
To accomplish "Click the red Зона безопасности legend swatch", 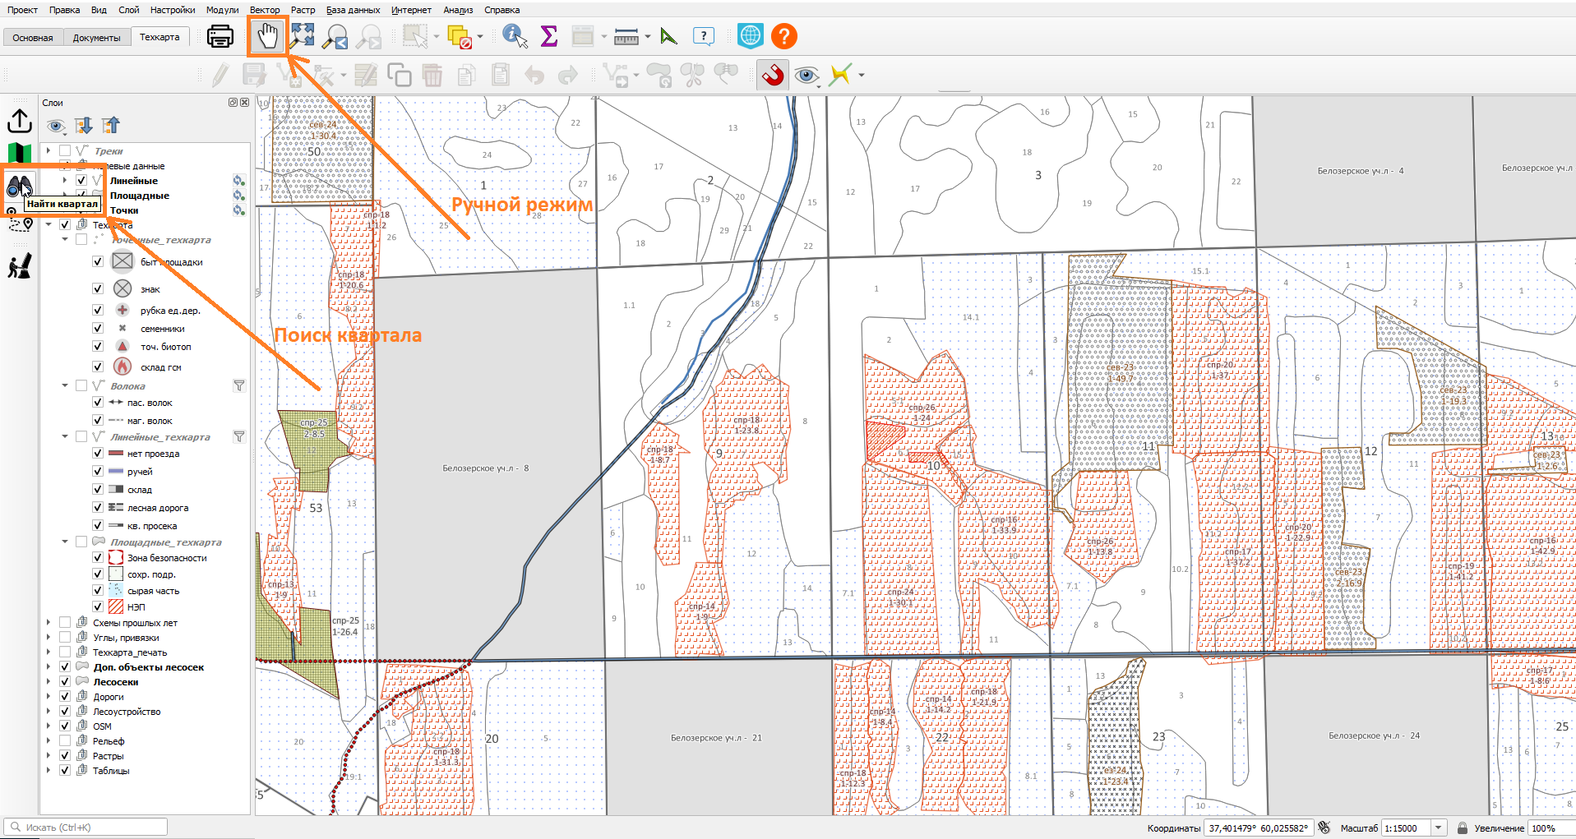I will [116, 558].
